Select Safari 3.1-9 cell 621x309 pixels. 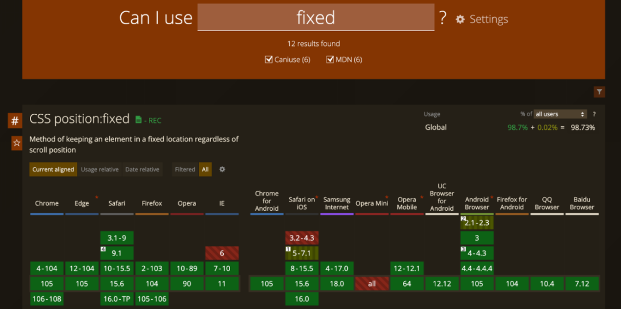click(x=117, y=238)
